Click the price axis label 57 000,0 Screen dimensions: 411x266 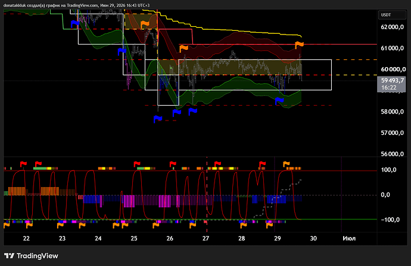392,133
